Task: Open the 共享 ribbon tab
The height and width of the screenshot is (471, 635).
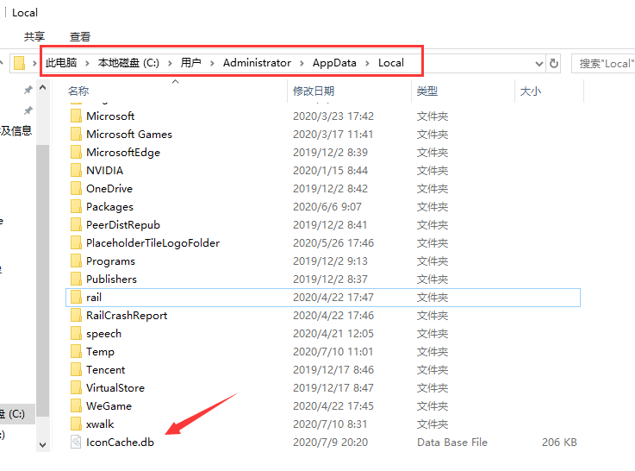Action: [34, 36]
